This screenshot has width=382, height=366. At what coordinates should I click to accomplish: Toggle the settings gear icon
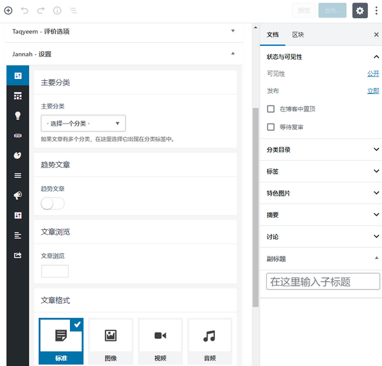(x=360, y=10)
